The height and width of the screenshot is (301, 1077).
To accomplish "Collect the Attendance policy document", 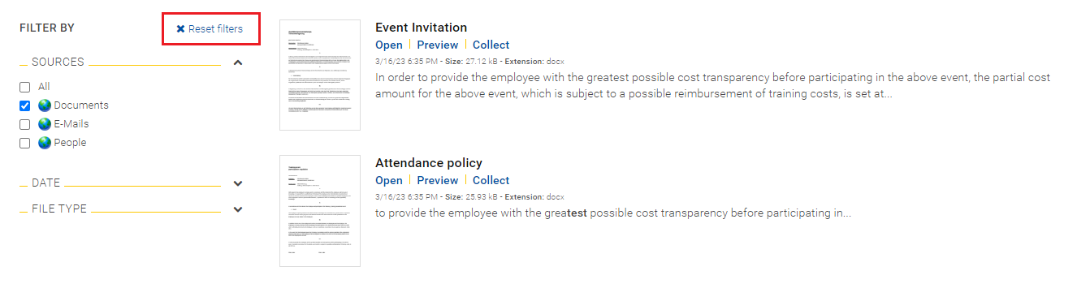I will click(491, 180).
